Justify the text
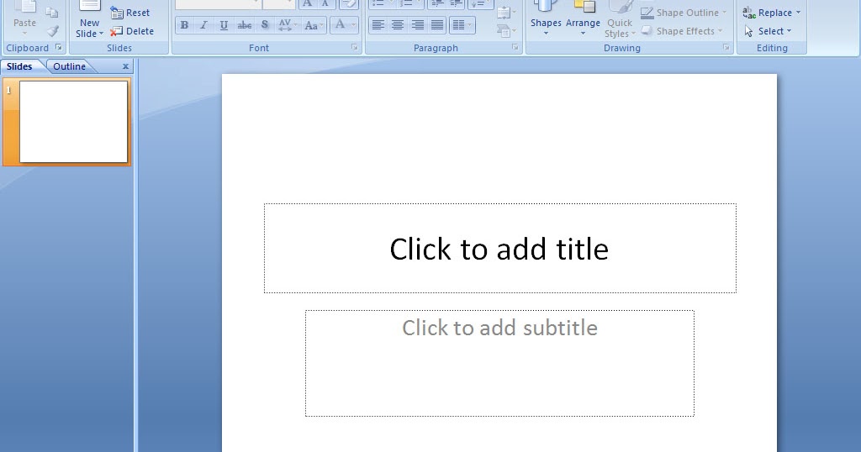Screen dimensions: 861x452 tap(437, 25)
